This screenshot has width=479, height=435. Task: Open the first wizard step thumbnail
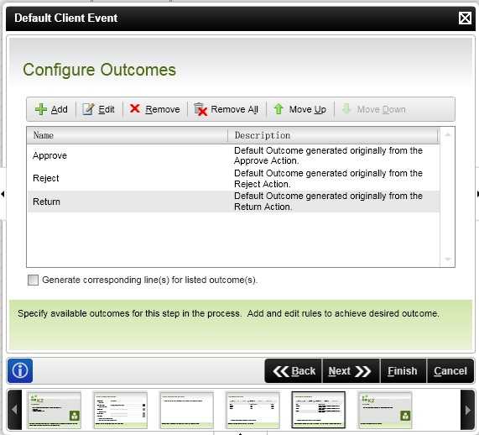pyautogui.click(x=54, y=410)
